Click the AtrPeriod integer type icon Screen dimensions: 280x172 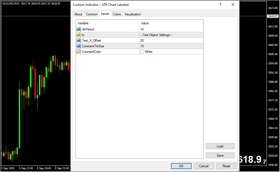[78, 29]
